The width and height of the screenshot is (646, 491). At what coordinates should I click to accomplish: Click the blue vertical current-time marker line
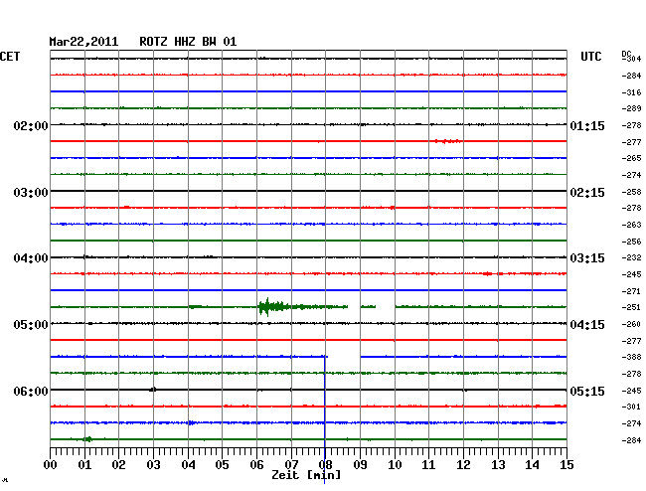[325, 419]
